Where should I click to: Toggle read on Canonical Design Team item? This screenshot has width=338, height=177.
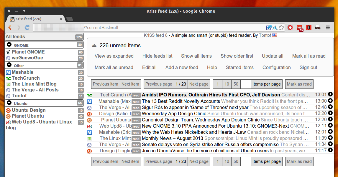(136, 120)
